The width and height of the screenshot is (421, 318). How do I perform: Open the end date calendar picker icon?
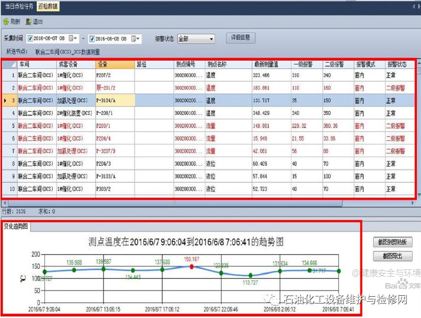(133, 39)
